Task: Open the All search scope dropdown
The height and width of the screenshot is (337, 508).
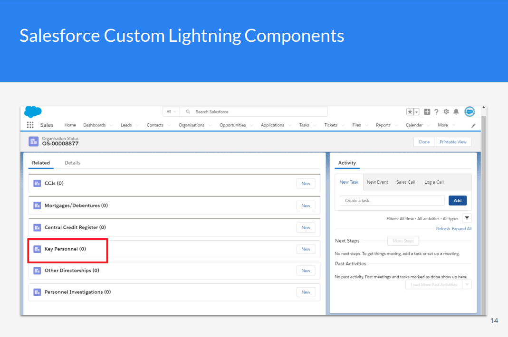Action: point(171,112)
